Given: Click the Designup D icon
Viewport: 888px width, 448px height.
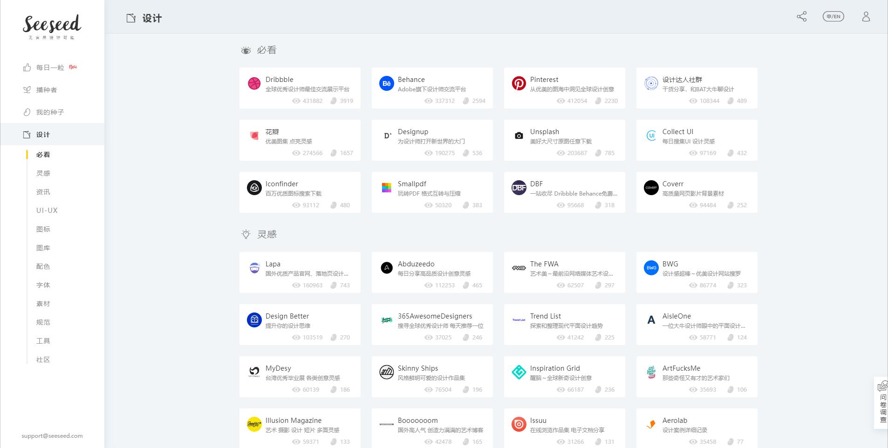Looking at the screenshot, I should click(387, 136).
